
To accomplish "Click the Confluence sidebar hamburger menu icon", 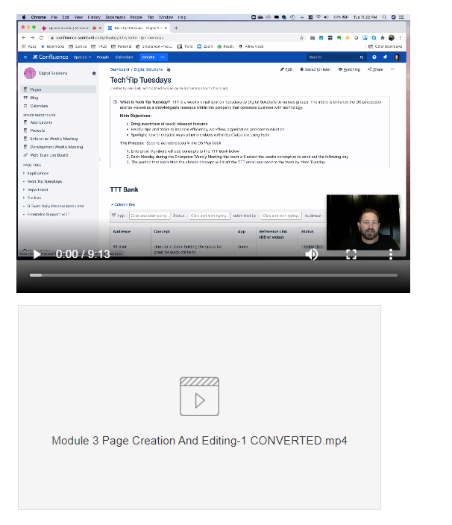I will click(x=25, y=57).
